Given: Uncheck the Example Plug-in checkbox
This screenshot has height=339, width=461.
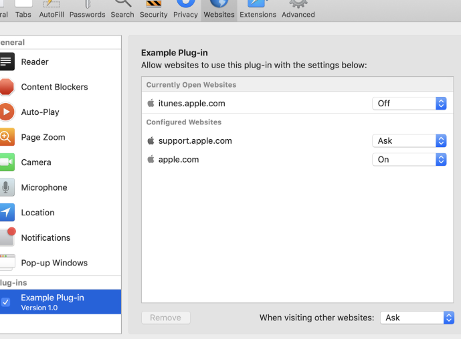Looking at the screenshot, I should [5, 302].
